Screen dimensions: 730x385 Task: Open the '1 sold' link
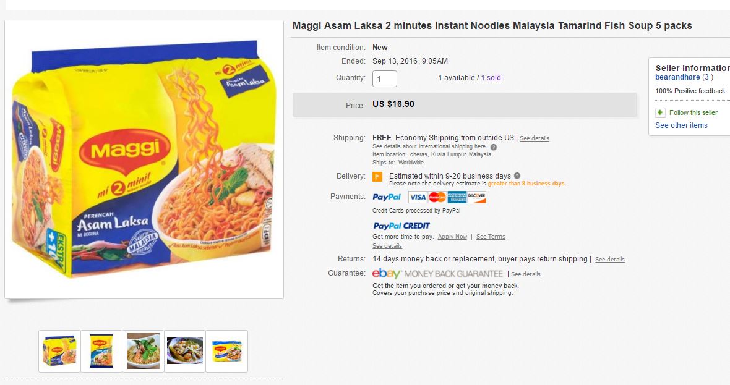[491, 78]
